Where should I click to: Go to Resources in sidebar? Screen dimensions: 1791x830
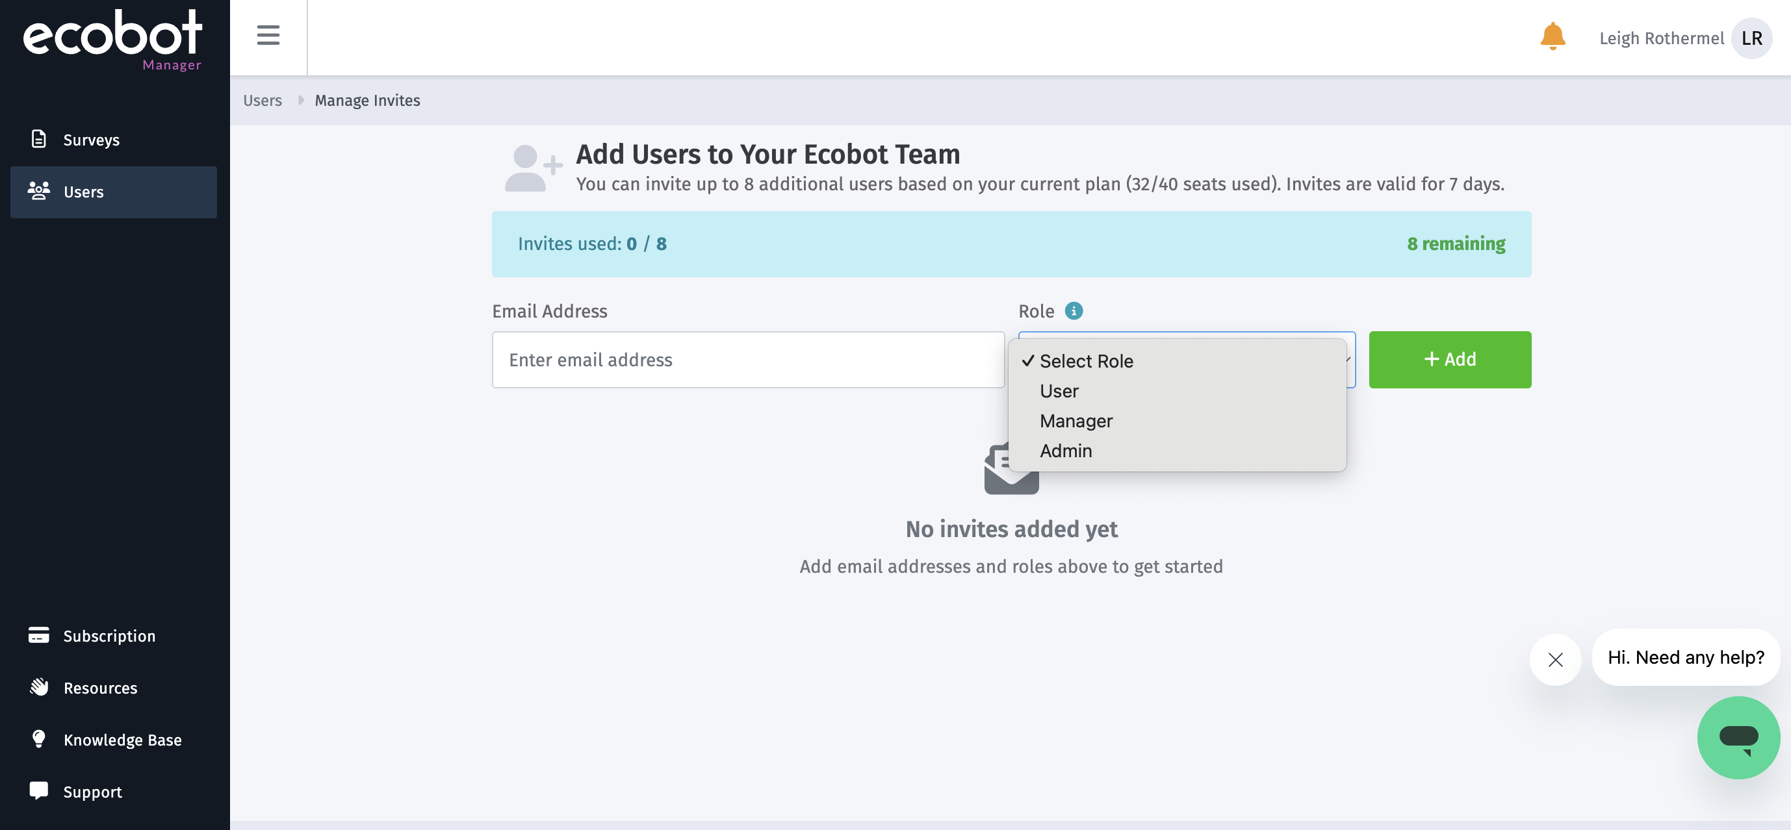100,688
